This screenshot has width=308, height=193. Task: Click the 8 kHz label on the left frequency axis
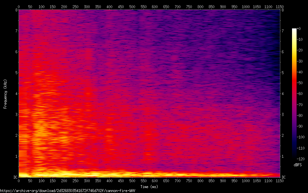click(x=15, y=10)
